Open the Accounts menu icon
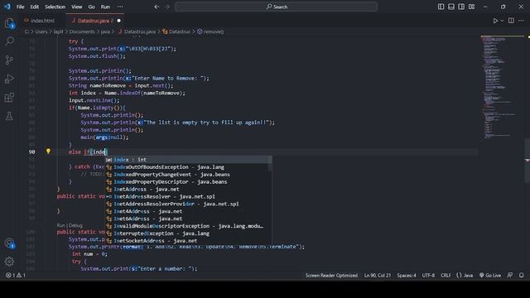This screenshot has width=530, height=298. pos(9,243)
